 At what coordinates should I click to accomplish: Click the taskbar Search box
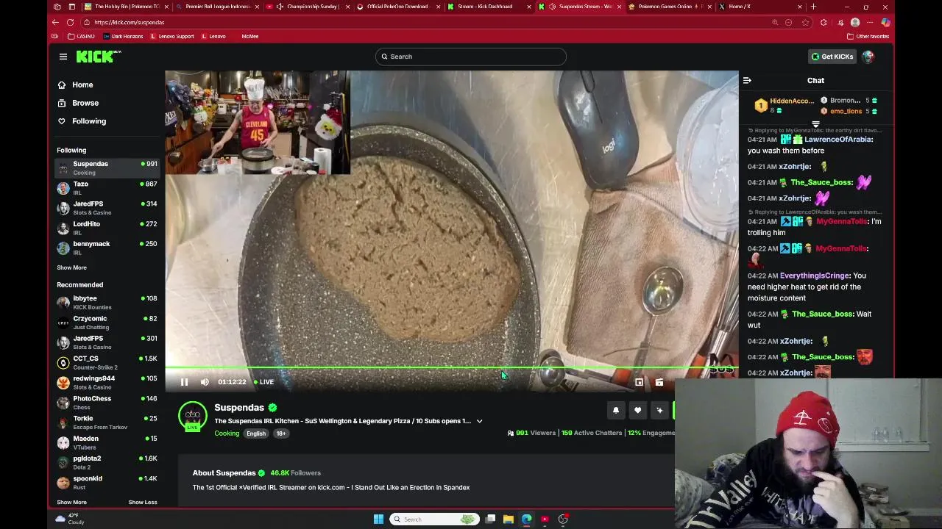click(x=433, y=519)
